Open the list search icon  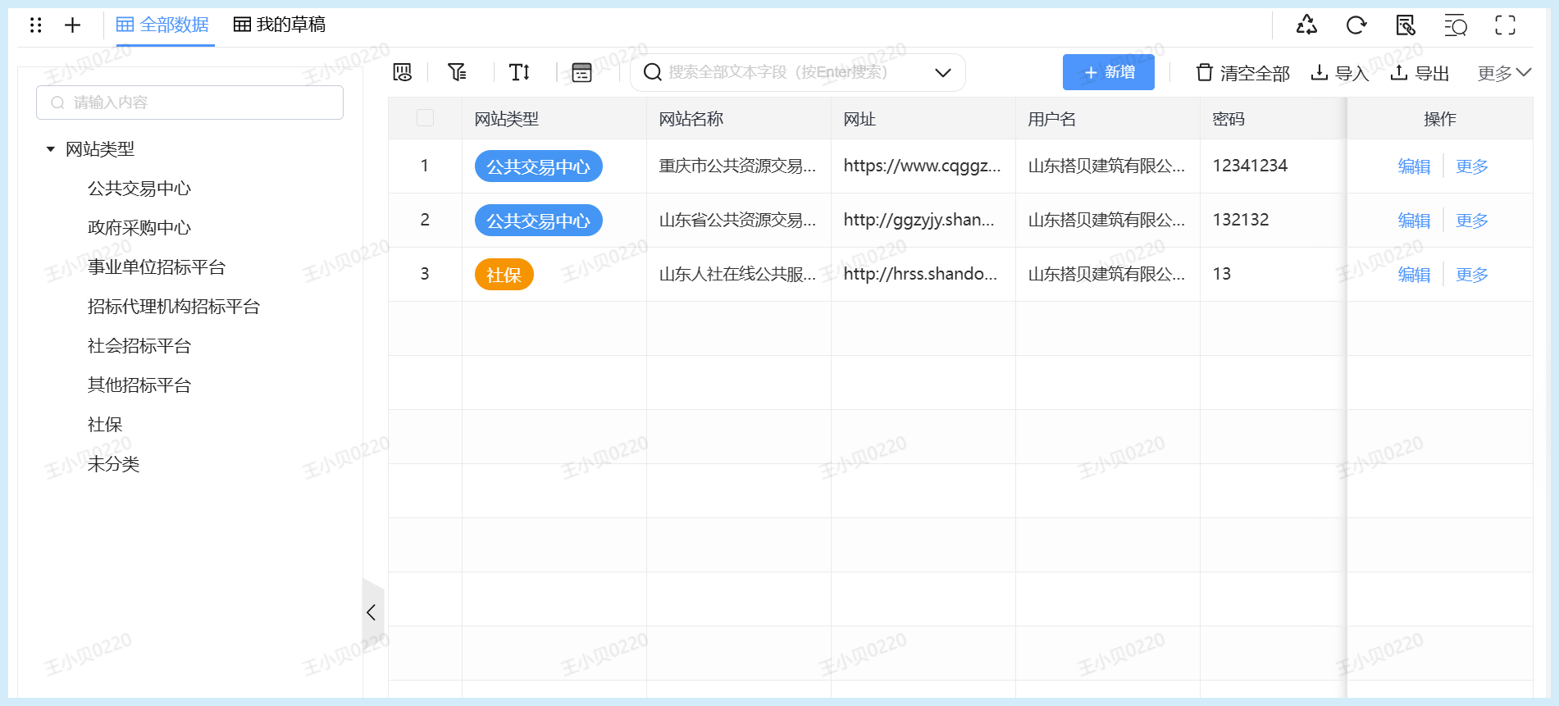(1456, 25)
